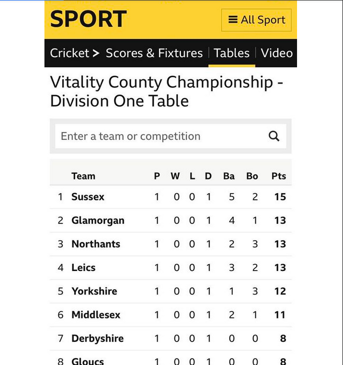Viewport: 343px width, 365px height.
Task: Click the SPORT logo
Action: click(x=88, y=19)
